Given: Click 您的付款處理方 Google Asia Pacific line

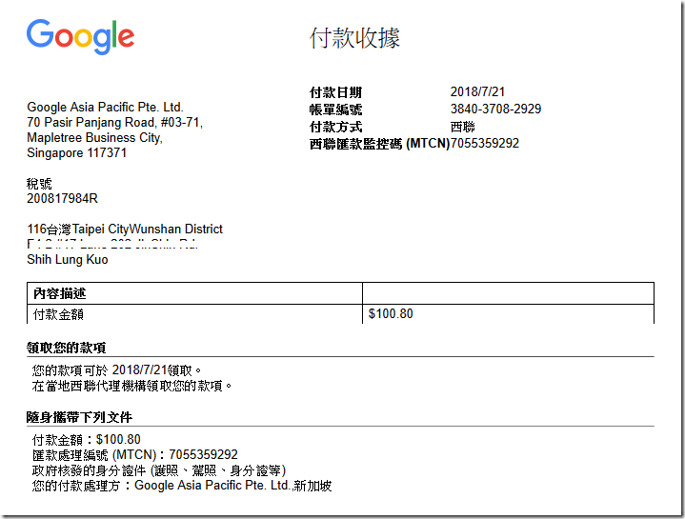Looking at the screenshot, I should coord(182,486).
